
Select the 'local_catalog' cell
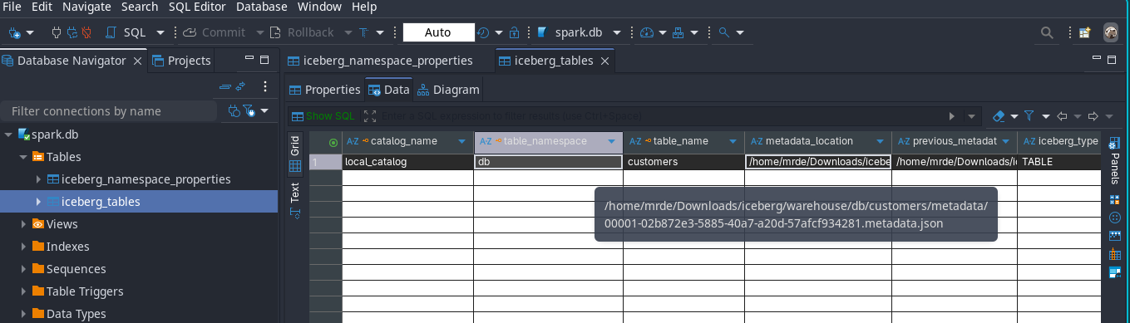point(408,162)
